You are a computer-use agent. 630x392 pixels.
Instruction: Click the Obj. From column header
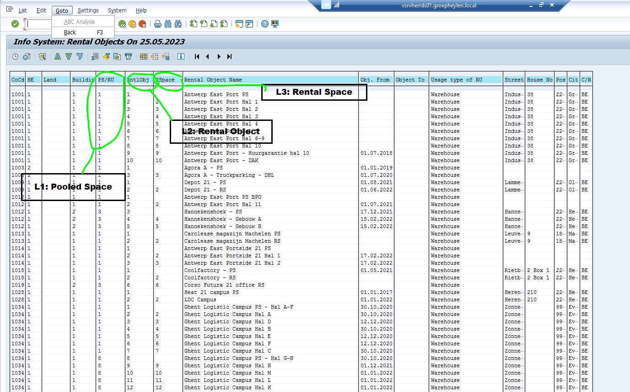376,80
